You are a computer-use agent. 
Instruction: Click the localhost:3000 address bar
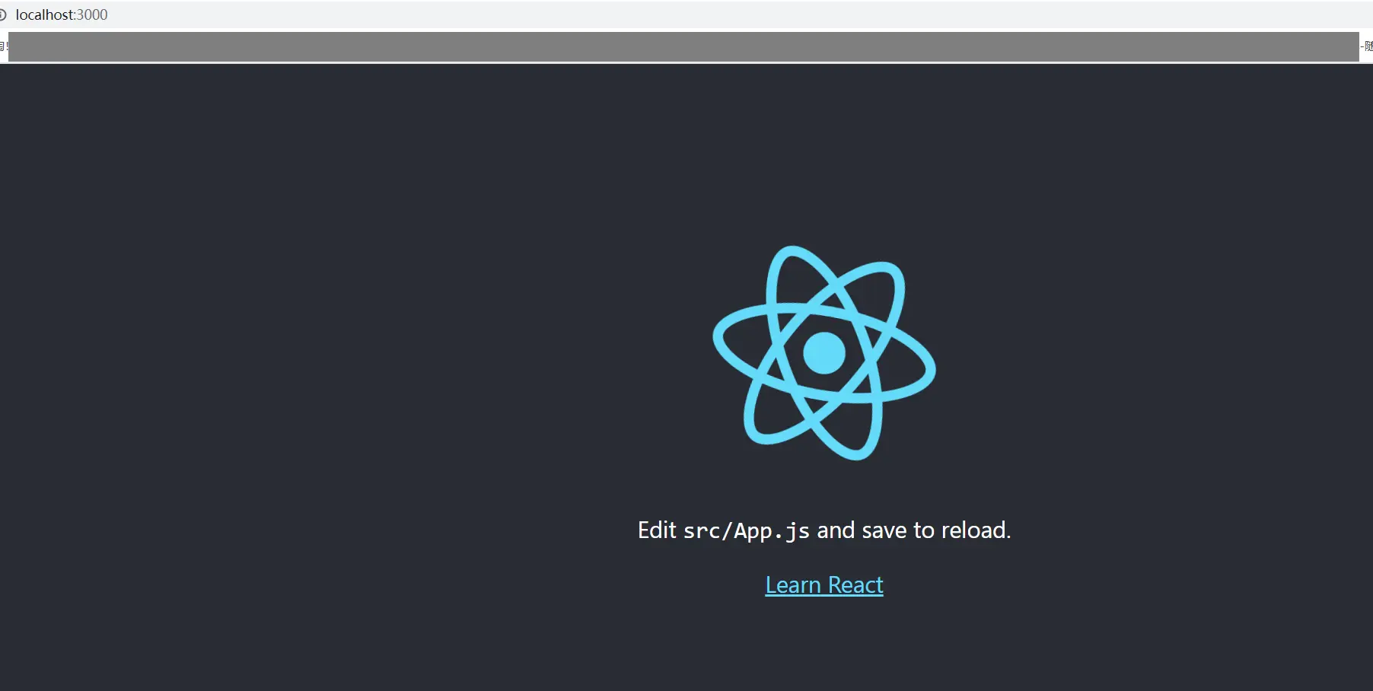pyautogui.click(x=686, y=14)
